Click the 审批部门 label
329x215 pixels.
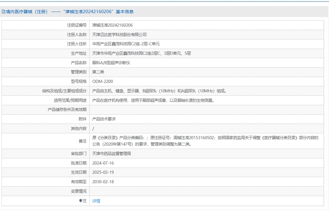(x=79, y=154)
